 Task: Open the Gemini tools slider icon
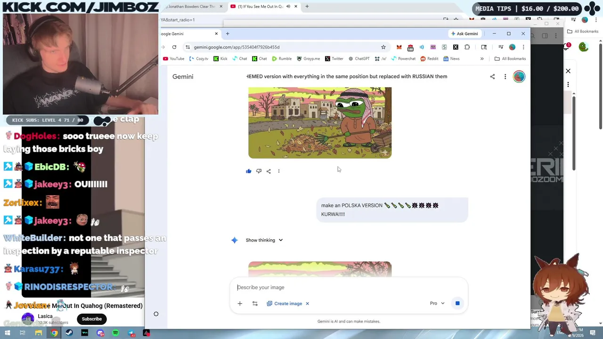coord(255,303)
